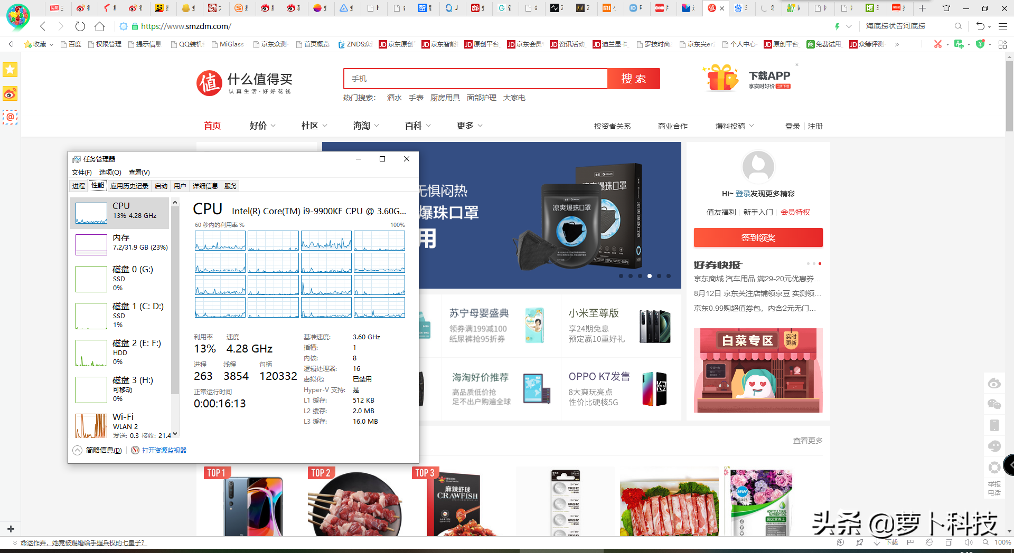The image size is (1014, 553).
Task: Click the smzdm search input field
Action: pyautogui.click(x=475, y=79)
